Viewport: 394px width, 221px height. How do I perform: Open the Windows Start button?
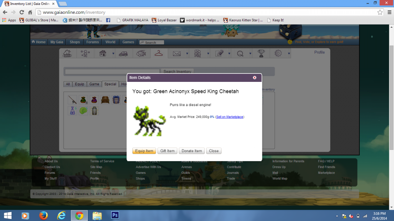pos(8,216)
